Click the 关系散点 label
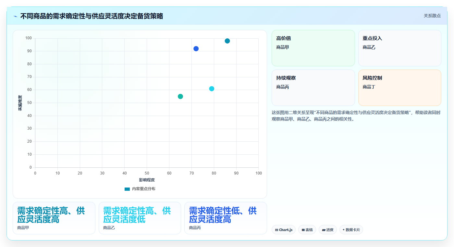This screenshot has height=247, width=454. tap(432, 16)
